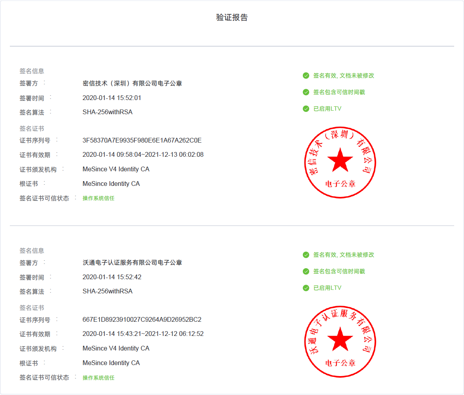Select signer name 密信技术（深圳）有限公司电子公章
This screenshot has height=395, width=464.
point(132,83)
